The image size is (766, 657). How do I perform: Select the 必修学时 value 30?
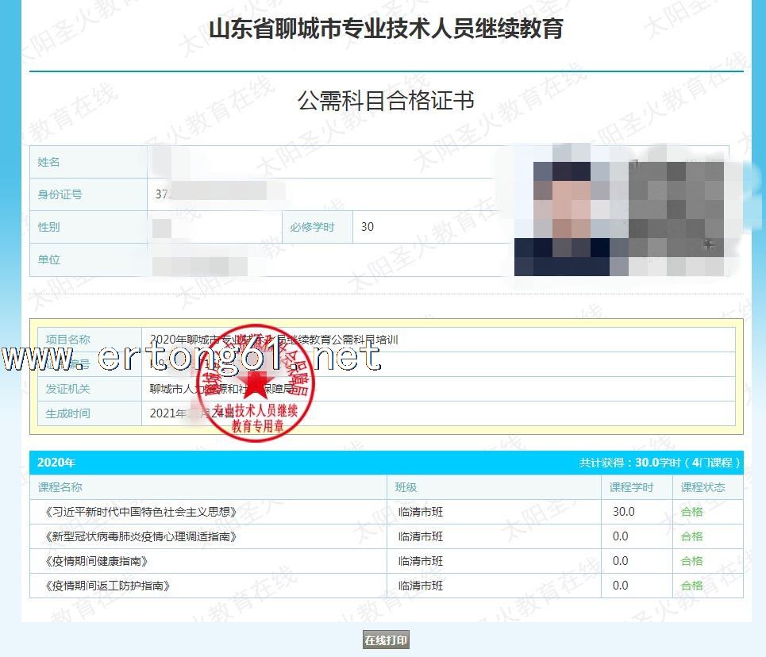click(x=367, y=227)
